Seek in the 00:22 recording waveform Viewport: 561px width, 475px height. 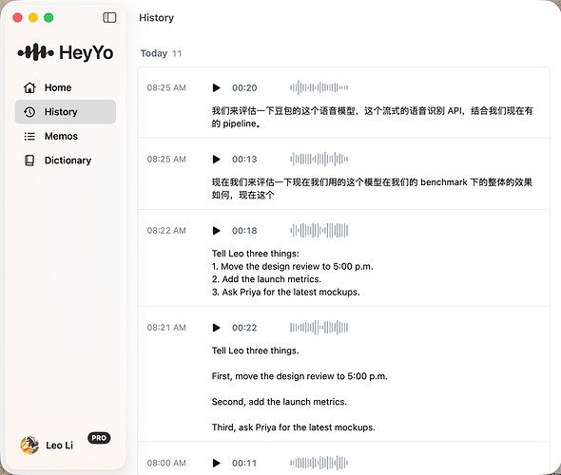pos(319,328)
